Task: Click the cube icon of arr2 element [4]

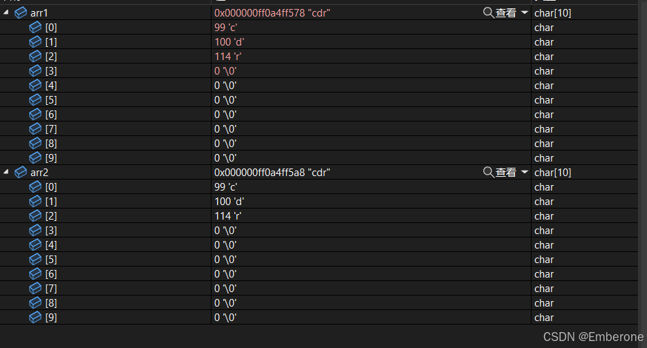Action: click(35, 244)
